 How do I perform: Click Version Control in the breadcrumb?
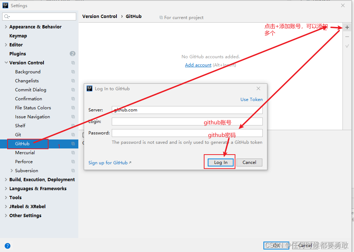tap(100, 16)
